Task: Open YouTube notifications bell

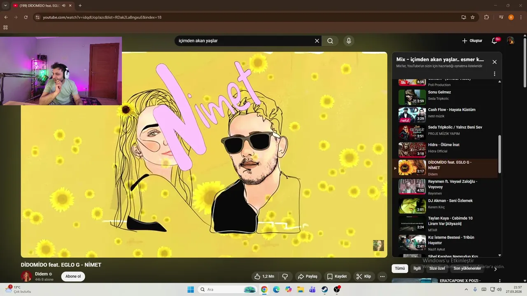Action: [x=495, y=41]
